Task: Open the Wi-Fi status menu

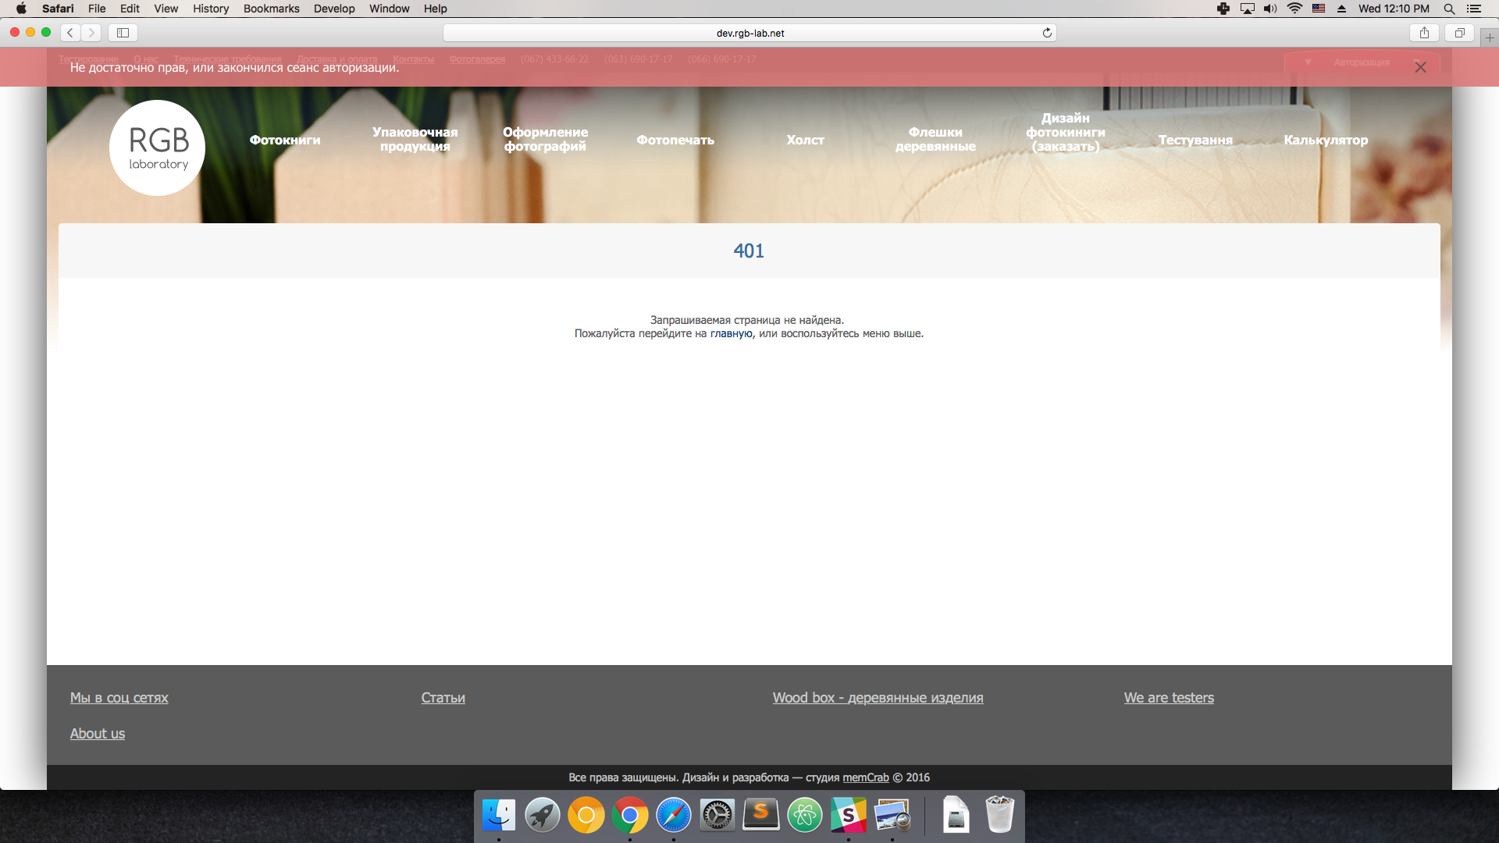Action: click(1294, 9)
